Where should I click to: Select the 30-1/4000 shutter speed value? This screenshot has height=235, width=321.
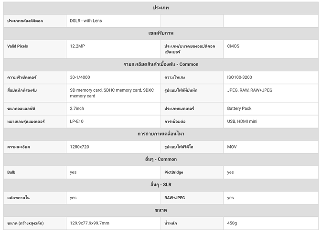pos(80,77)
